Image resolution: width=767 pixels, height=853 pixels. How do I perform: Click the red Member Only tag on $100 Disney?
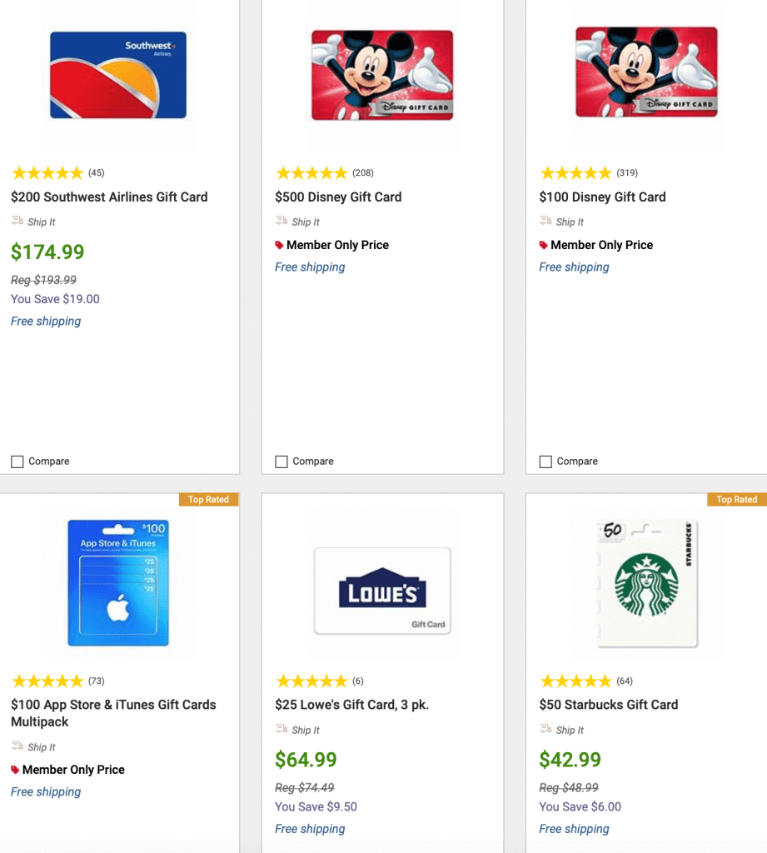[x=544, y=246]
